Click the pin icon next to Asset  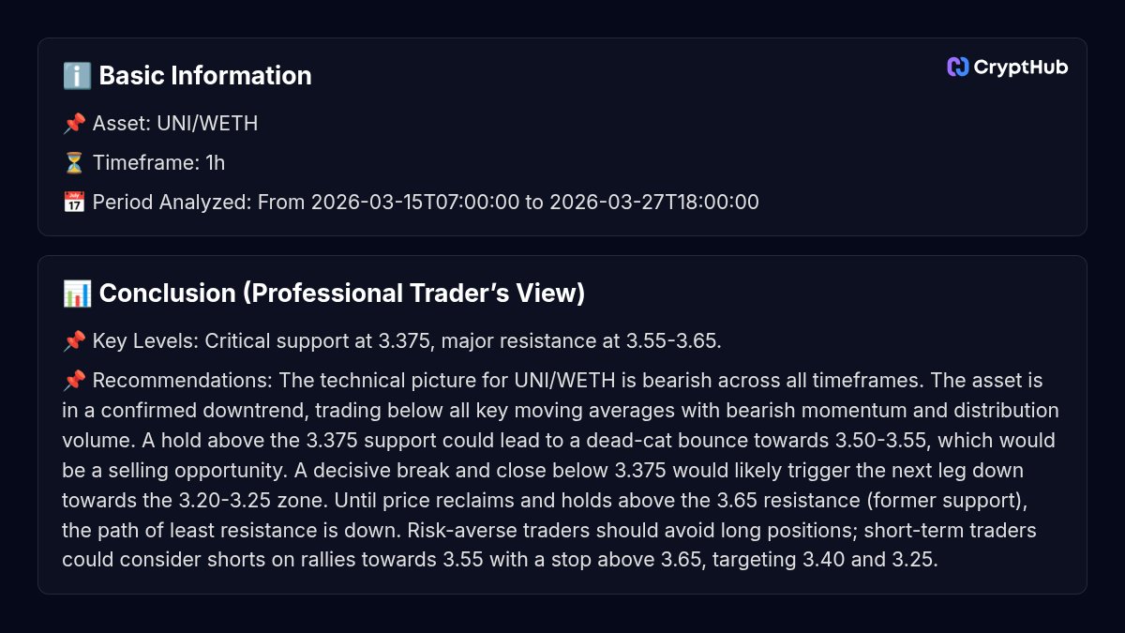coord(74,124)
